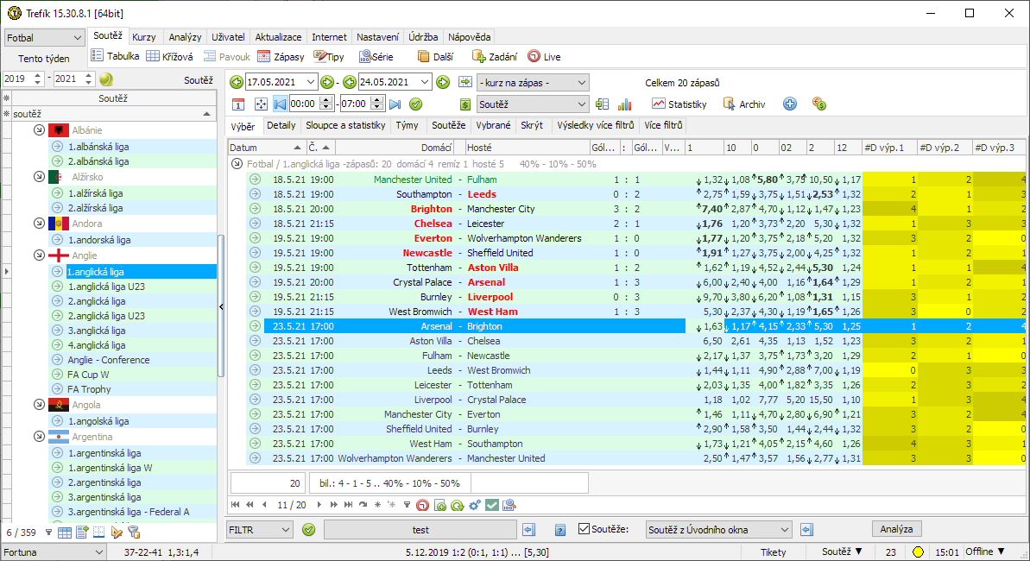The image size is (1030, 561).
Task: Click the filter funnel icon in match navigator
Action: tap(408, 505)
